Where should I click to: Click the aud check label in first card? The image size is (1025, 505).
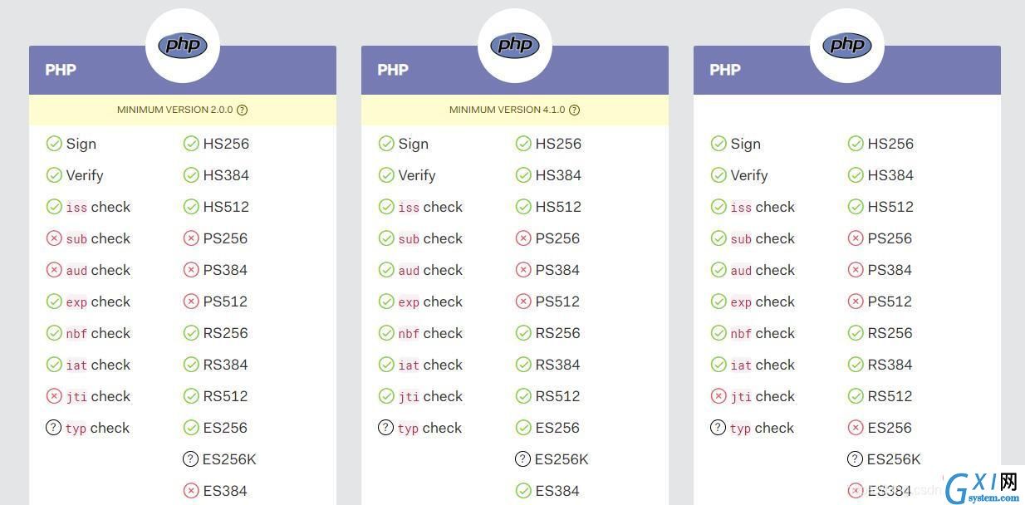pos(98,270)
